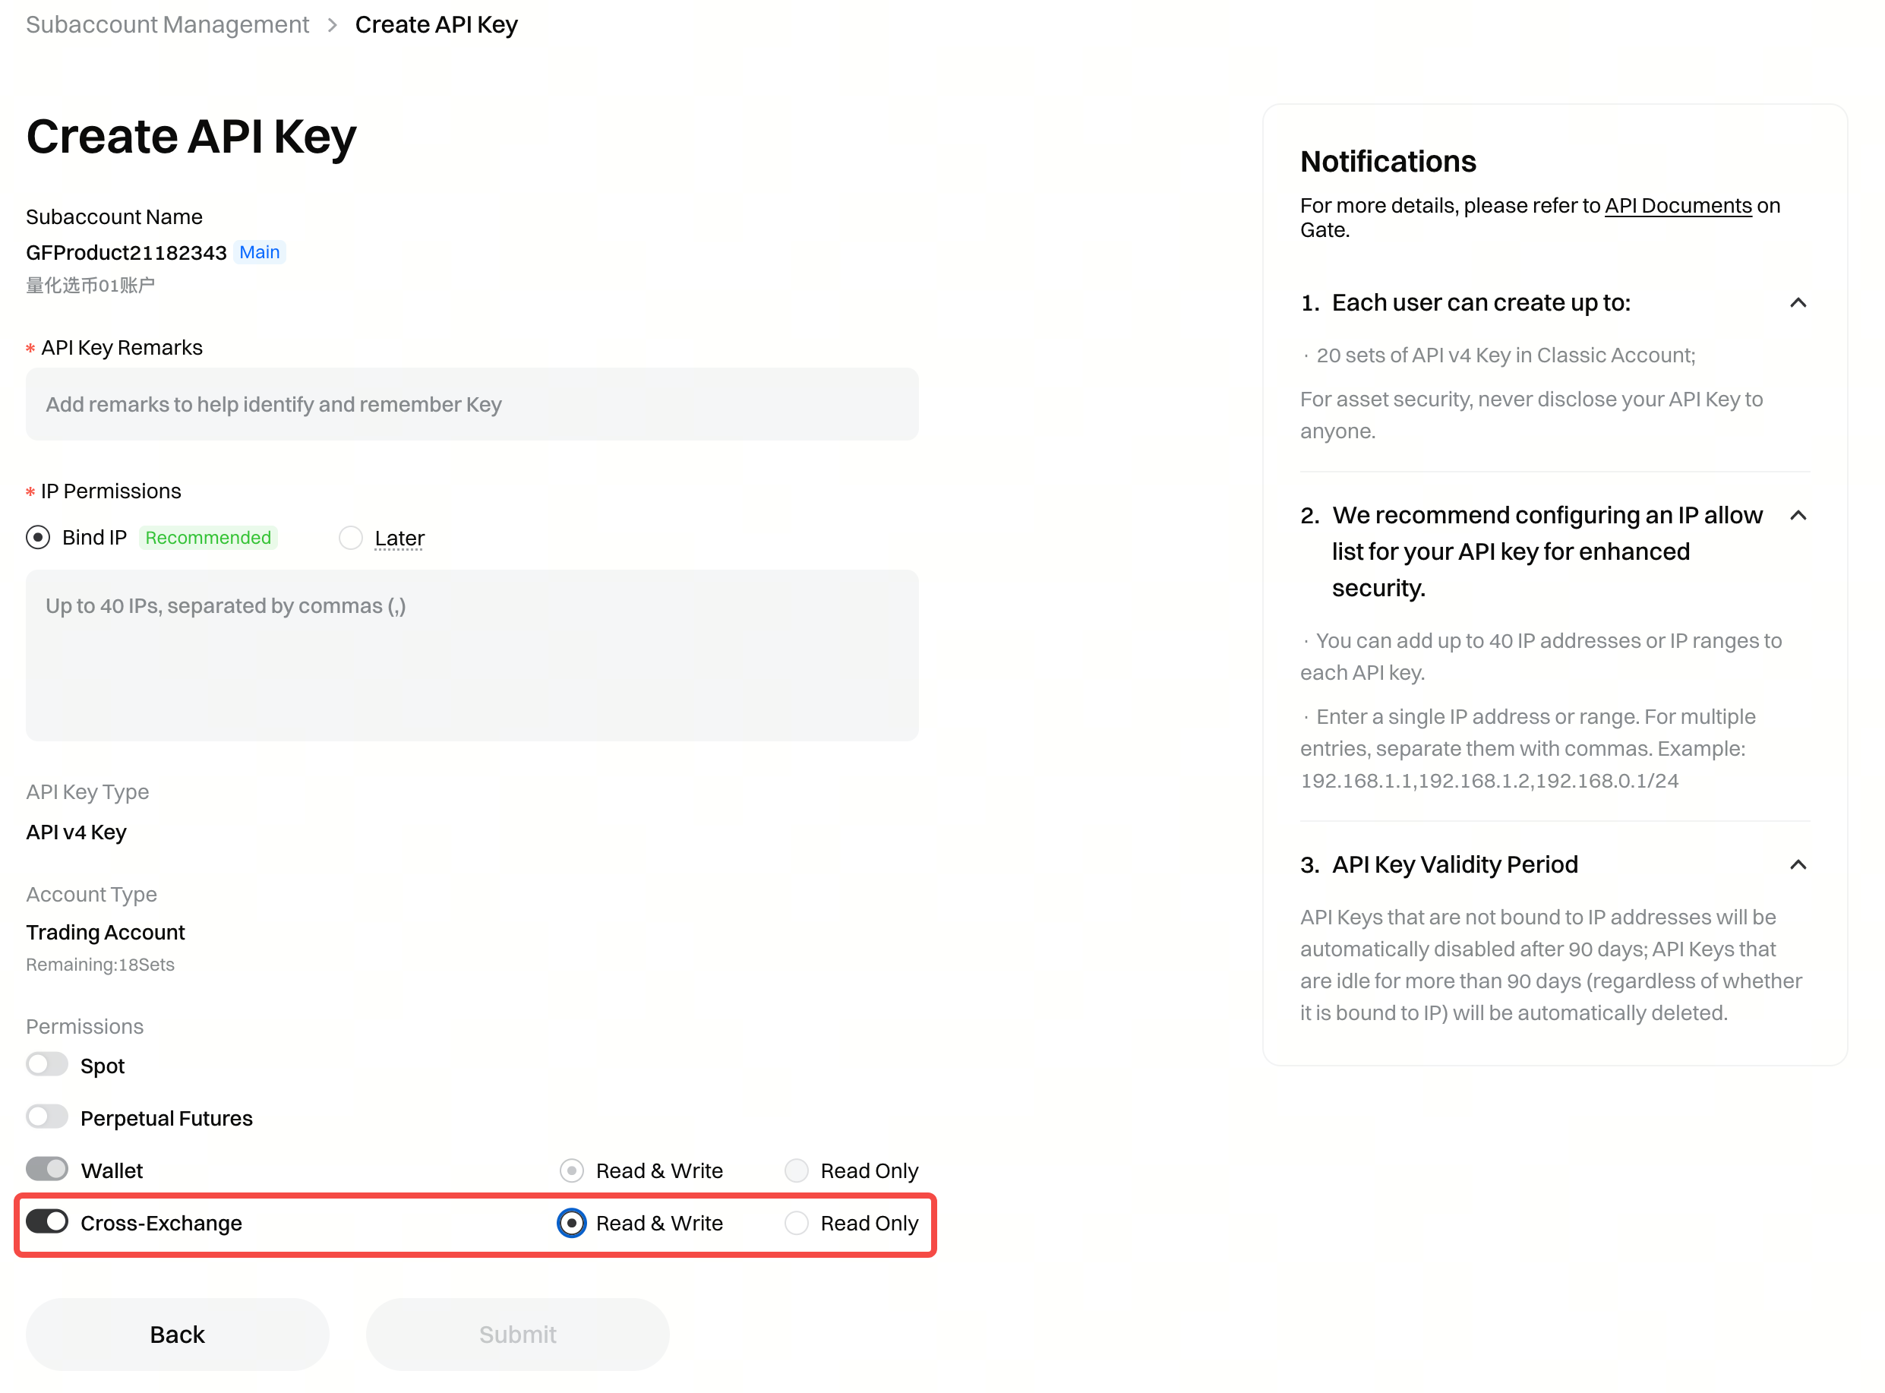Disable the Wallet permission toggle
This screenshot has width=1885, height=1393.
[47, 1169]
